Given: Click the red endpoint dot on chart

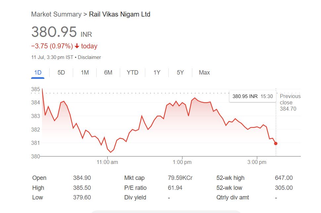Looking at the screenshot, I should pyautogui.click(x=276, y=143).
